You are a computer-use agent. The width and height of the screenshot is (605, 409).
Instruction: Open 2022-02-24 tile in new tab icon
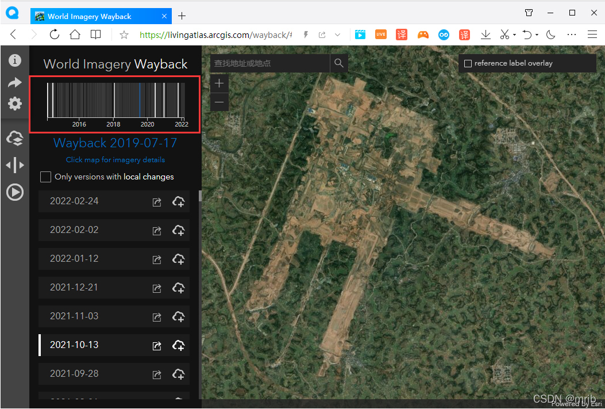point(157,202)
